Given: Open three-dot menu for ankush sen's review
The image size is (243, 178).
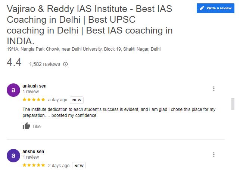Looking at the screenshot, I should tap(214, 89).
